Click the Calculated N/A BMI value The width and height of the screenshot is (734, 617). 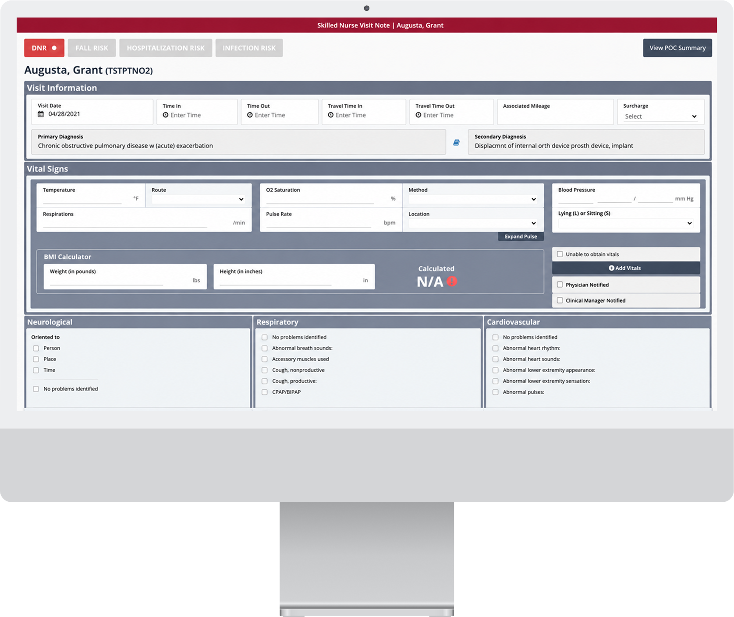(430, 282)
